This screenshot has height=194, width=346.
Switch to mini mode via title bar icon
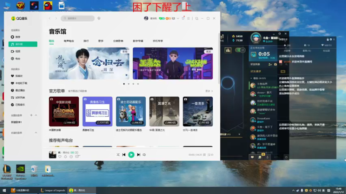pyautogui.click(x=197, y=19)
